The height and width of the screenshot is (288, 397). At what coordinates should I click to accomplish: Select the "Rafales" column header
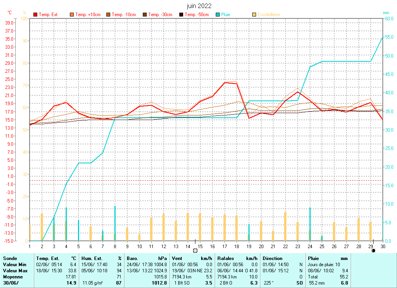(225, 258)
